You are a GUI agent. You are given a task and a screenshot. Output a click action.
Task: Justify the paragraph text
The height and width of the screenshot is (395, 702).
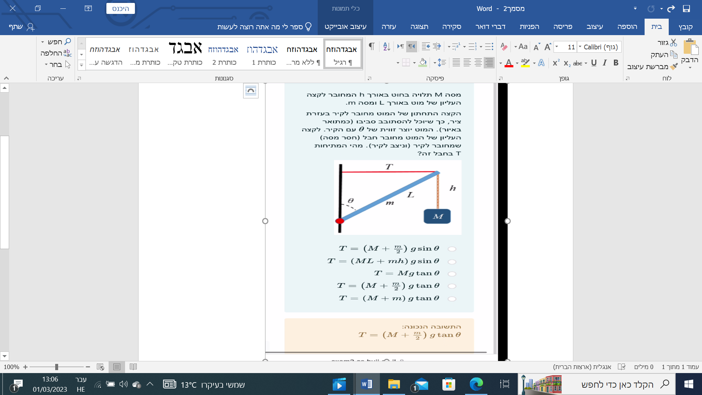pos(456,63)
